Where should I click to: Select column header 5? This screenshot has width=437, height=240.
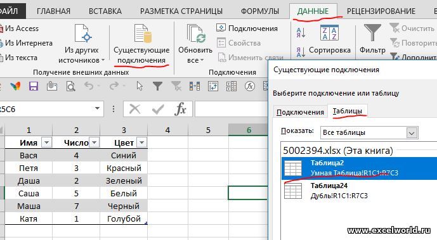[208, 130]
